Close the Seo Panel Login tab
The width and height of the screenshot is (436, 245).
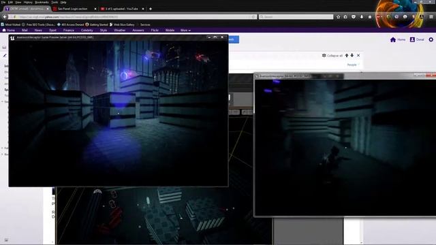(x=95, y=9)
